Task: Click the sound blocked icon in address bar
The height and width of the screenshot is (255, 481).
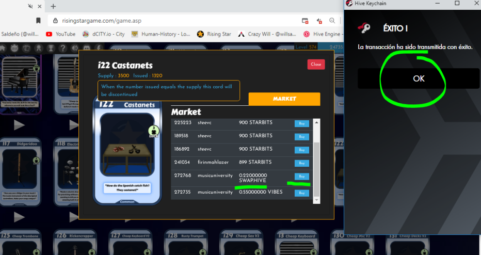Action: coord(319,21)
